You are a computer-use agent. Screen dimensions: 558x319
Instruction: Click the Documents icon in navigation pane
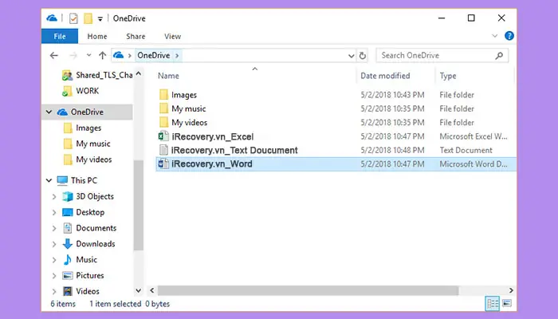click(67, 228)
